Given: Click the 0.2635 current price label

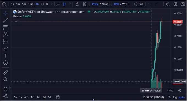Looking at the screenshot, I should (178, 22).
